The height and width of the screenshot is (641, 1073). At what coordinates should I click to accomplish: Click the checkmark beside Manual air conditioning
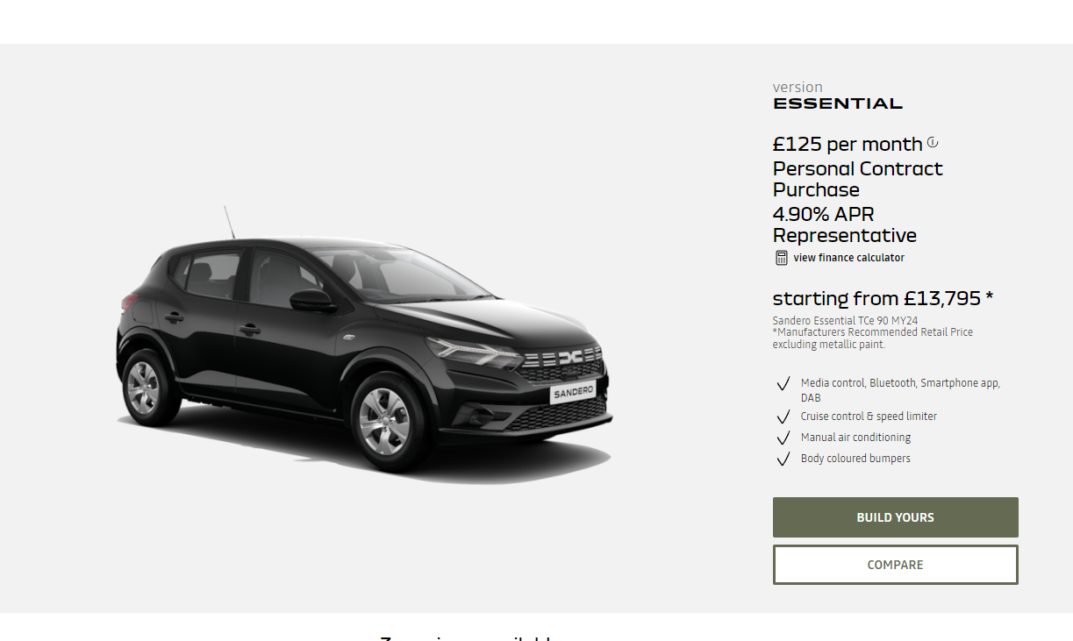[783, 438]
